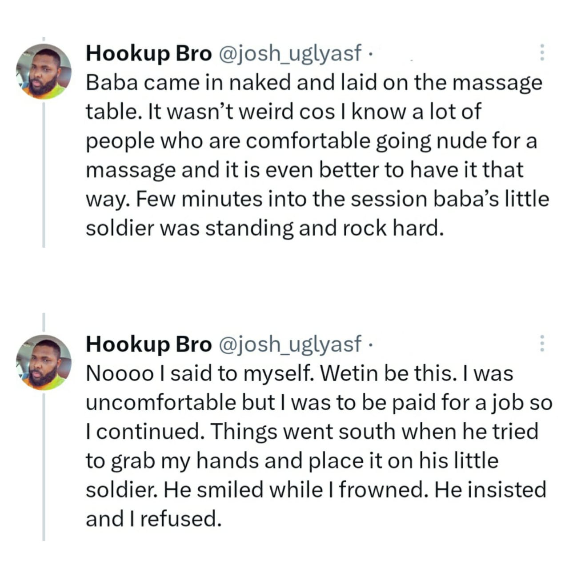Image resolution: width=569 pixels, height=569 pixels.
Task: Open more options on the first tweet
Action: point(541,53)
